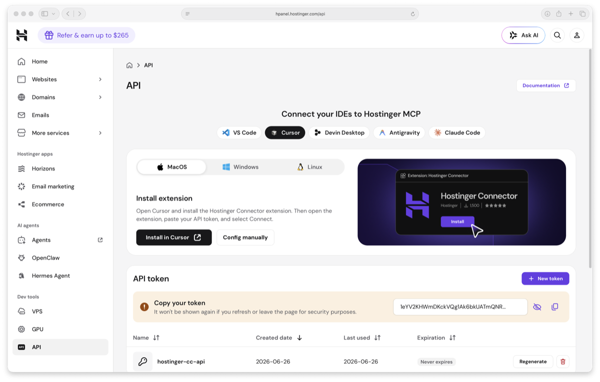600x382 pixels.
Task: Delete the hostinger-cc-api token
Action: coord(563,361)
